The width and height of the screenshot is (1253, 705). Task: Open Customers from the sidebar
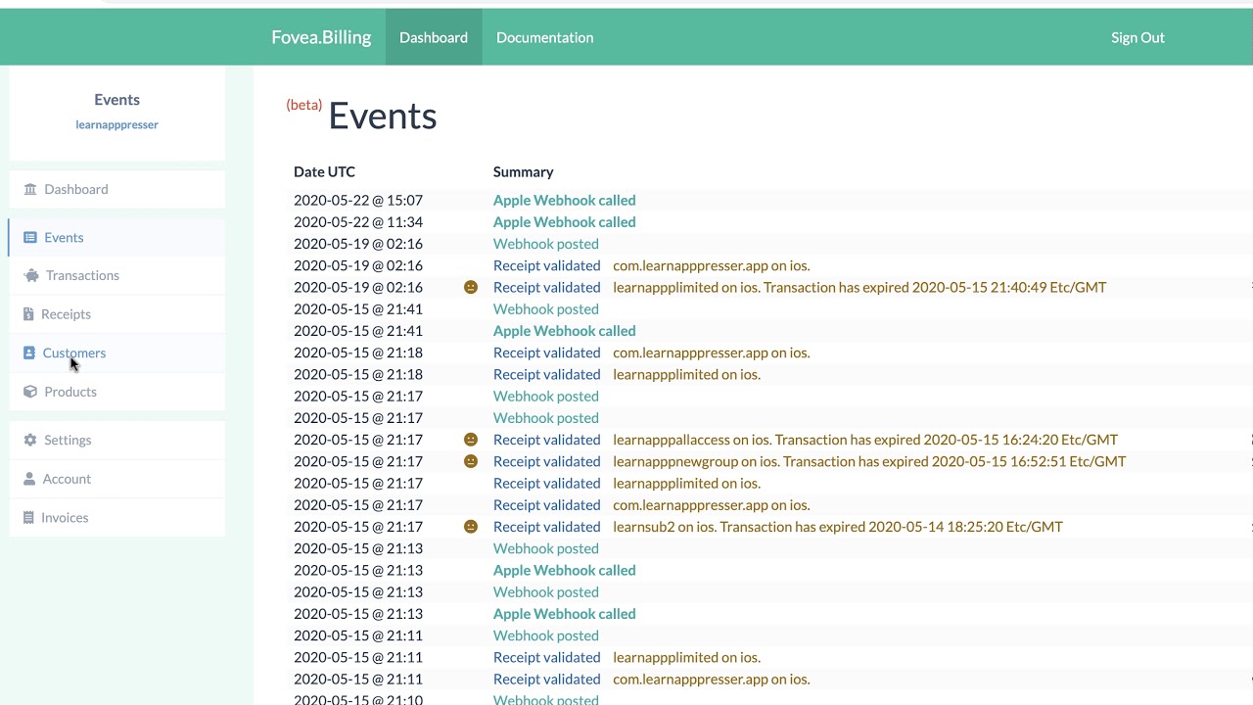(116, 352)
